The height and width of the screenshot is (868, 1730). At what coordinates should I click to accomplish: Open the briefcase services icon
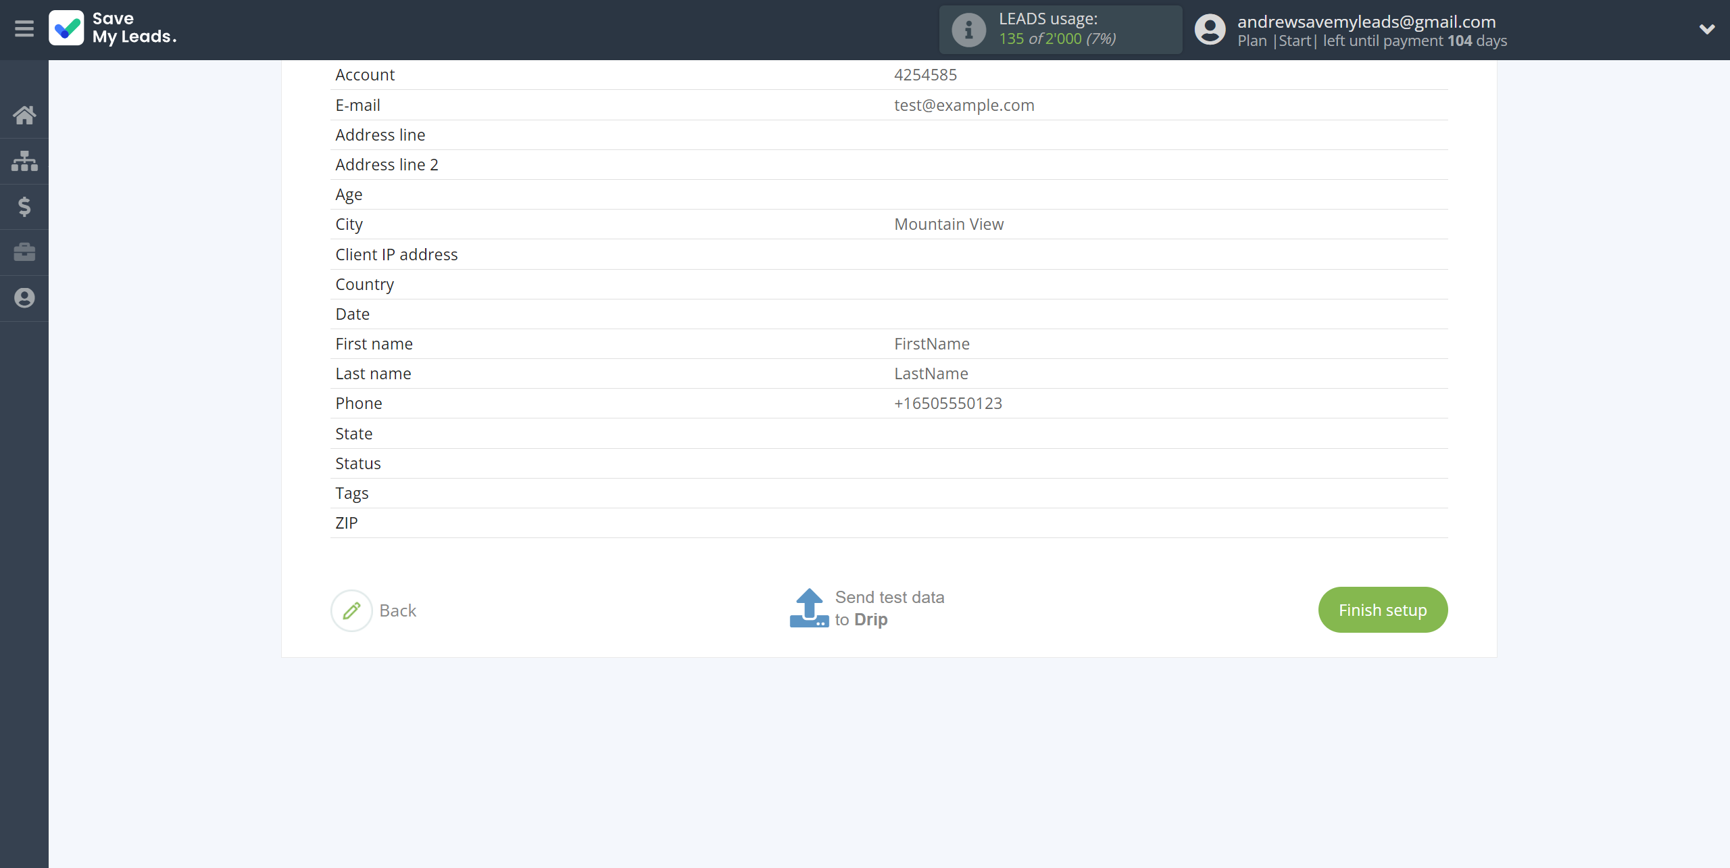24,252
